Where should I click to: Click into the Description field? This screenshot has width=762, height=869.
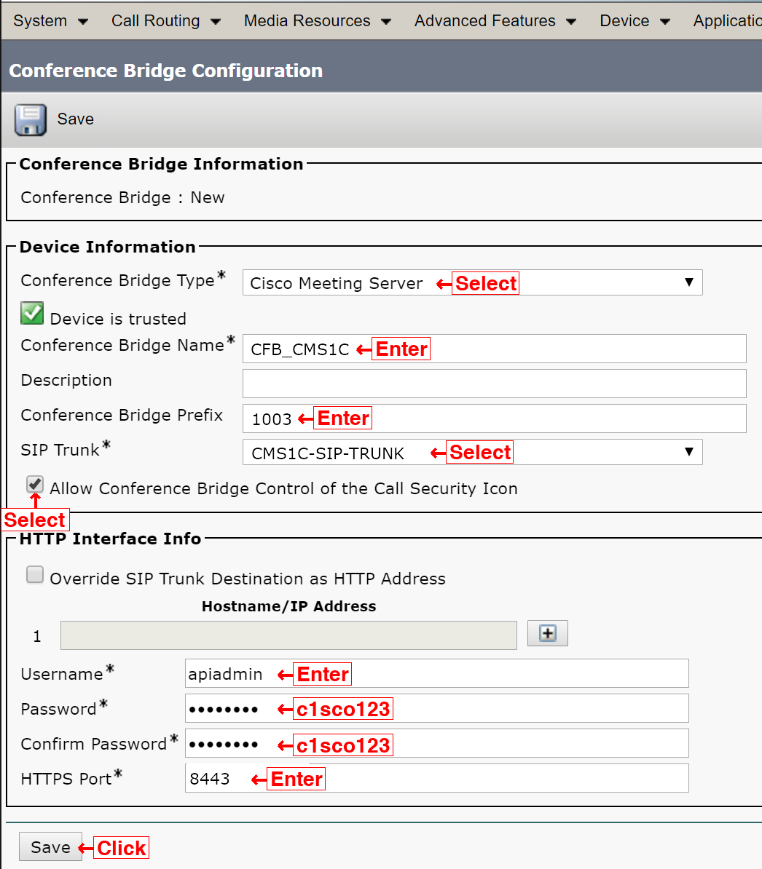[494, 384]
